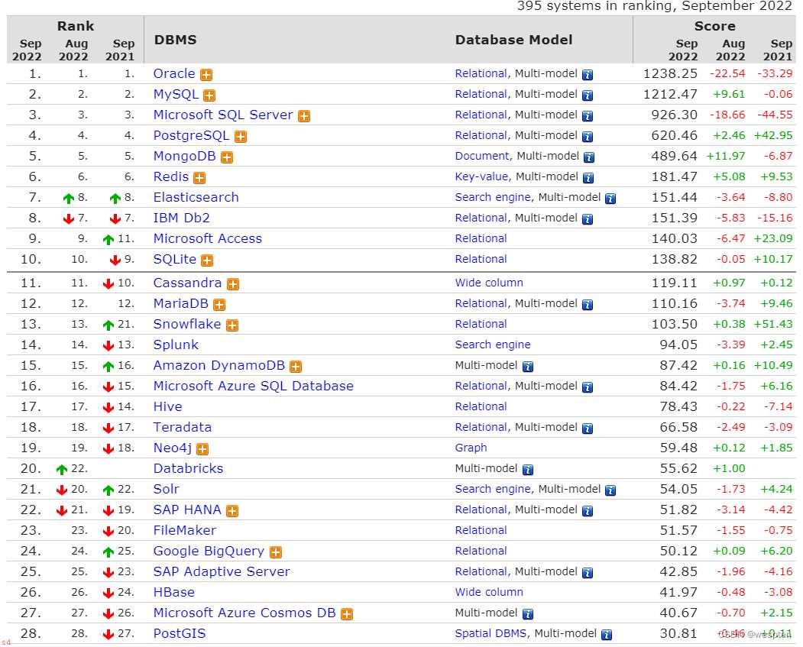Click the orange plus icon beside Oracle

[x=206, y=75]
